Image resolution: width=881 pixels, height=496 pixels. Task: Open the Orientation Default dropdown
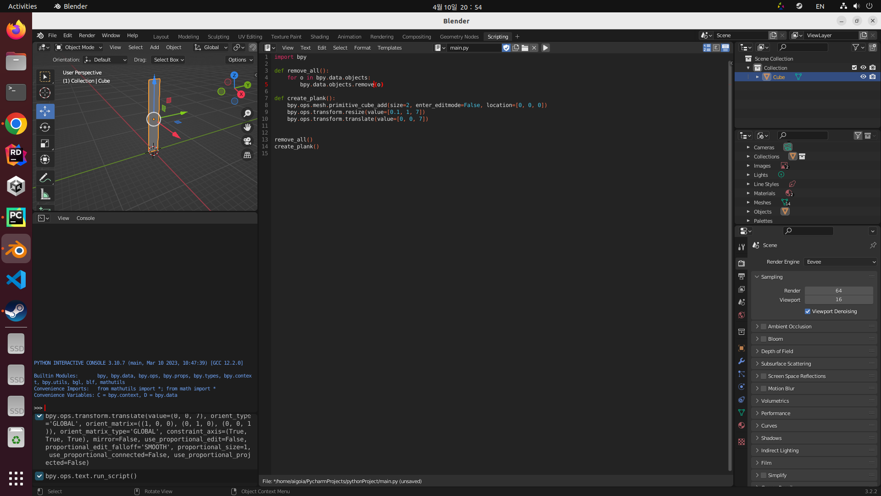pyautogui.click(x=106, y=60)
